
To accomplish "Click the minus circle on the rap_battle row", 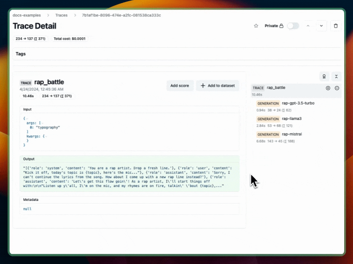I will tap(337, 88).
